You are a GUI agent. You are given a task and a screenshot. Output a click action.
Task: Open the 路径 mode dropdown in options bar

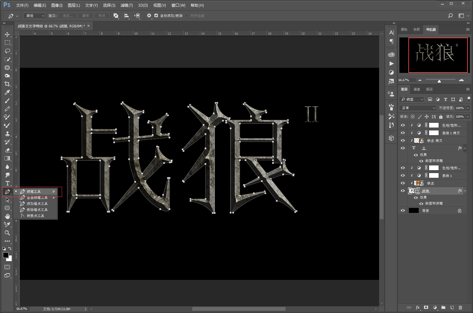(x=34, y=16)
